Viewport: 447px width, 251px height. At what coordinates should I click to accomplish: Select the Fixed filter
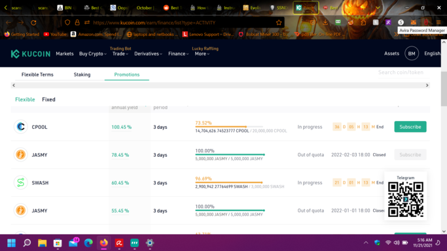(48, 99)
